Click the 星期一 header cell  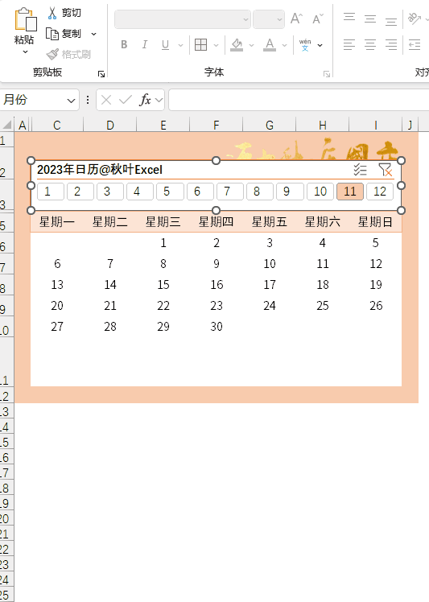click(x=57, y=221)
